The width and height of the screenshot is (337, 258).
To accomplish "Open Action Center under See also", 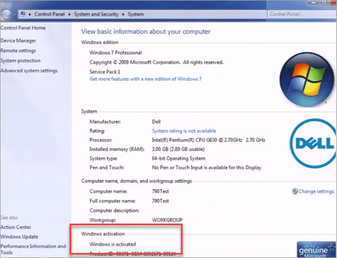I will click(16, 227).
